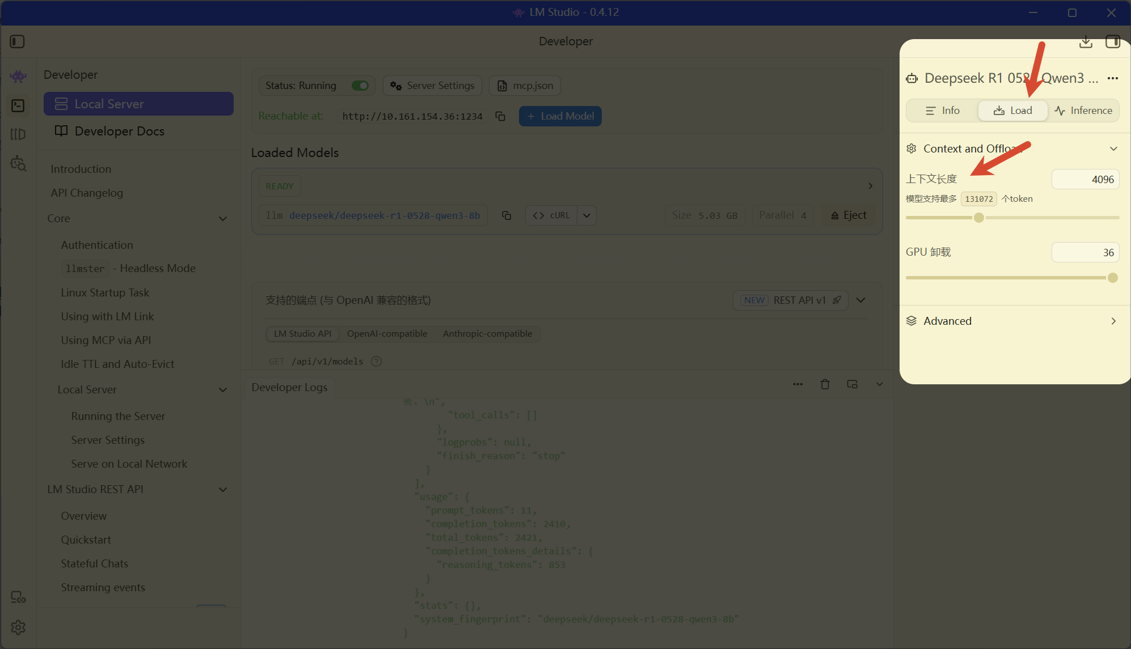The image size is (1131, 649).
Task: Copy the reachable server address
Action: (500, 116)
